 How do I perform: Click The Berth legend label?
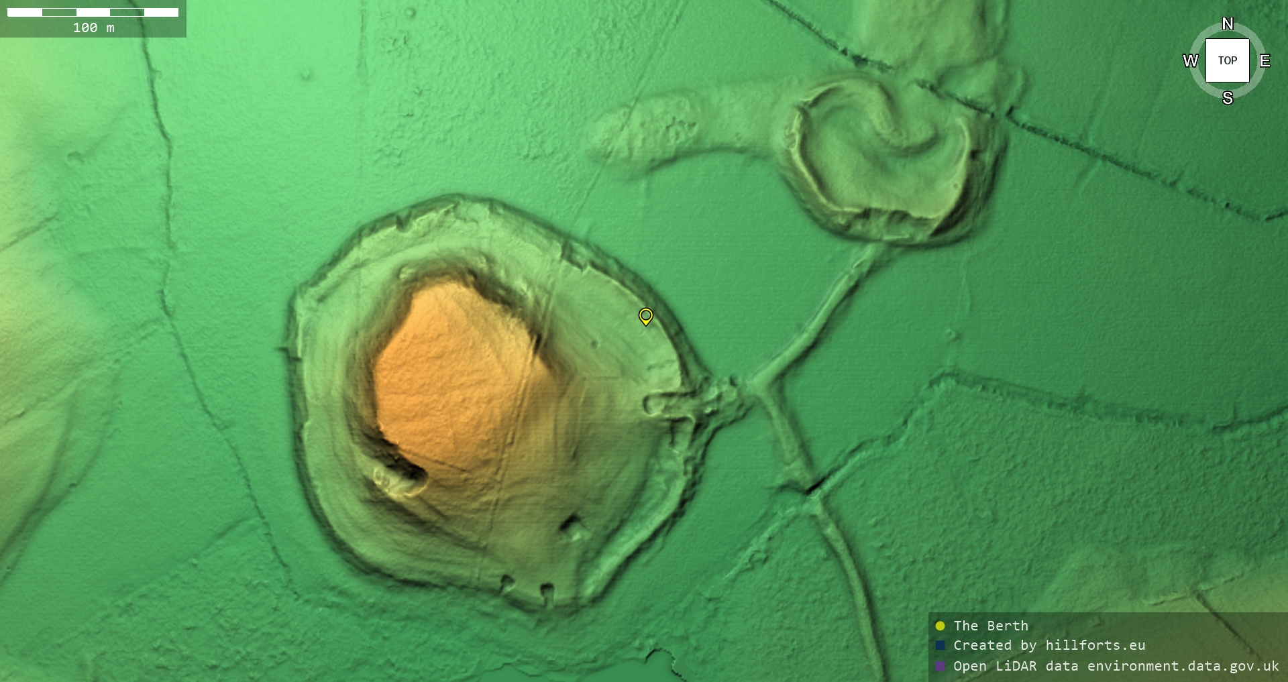pos(990,626)
